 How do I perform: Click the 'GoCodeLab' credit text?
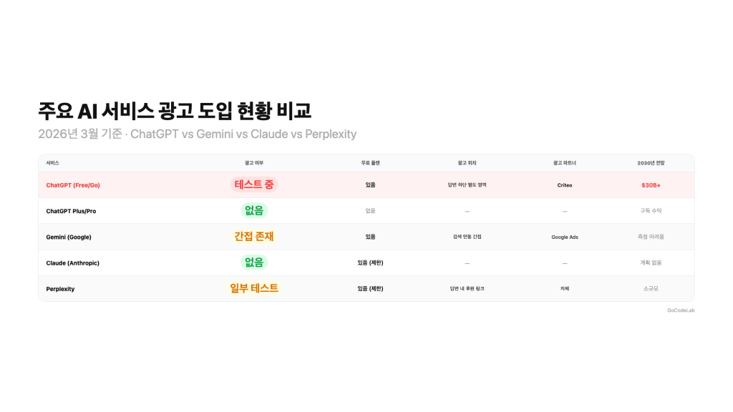681,310
